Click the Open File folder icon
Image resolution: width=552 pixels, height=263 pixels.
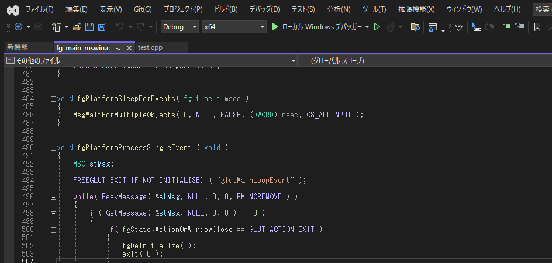(x=76, y=27)
